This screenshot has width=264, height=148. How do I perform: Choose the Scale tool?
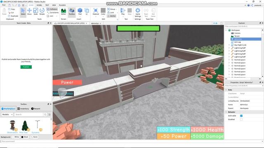click(35, 12)
